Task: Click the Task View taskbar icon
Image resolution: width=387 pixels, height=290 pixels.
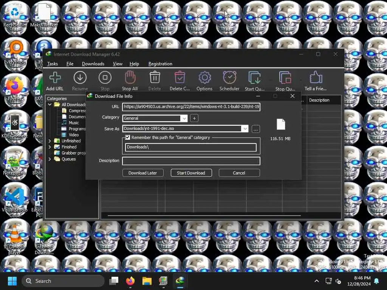Action: point(114,281)
